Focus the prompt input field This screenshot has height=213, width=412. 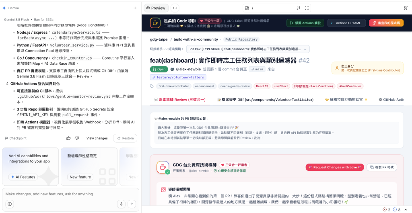click(x=70, y=194)
